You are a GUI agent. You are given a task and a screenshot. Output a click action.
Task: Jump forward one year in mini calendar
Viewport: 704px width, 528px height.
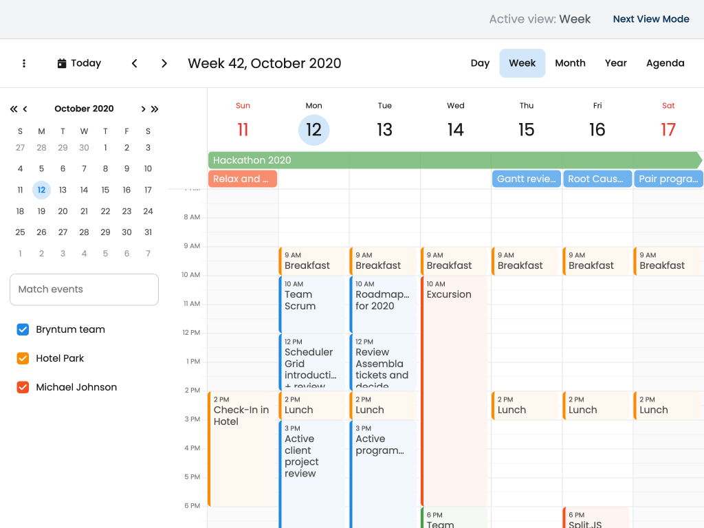[x=155, y=109]
